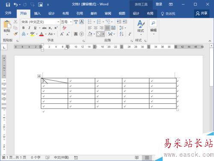Apply subscript formatting
The image size is (214, 161).
point(50,28)
